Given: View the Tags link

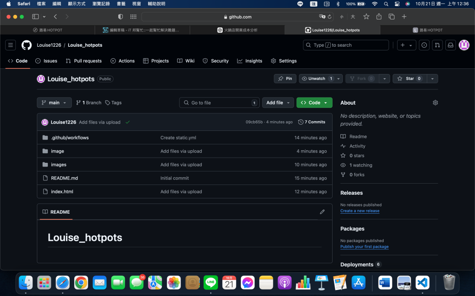Looking at the screenshot, I should coord(113,103).
